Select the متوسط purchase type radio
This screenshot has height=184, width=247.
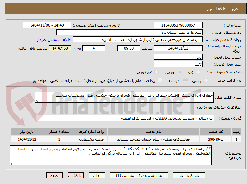click(x=185, y=80)
